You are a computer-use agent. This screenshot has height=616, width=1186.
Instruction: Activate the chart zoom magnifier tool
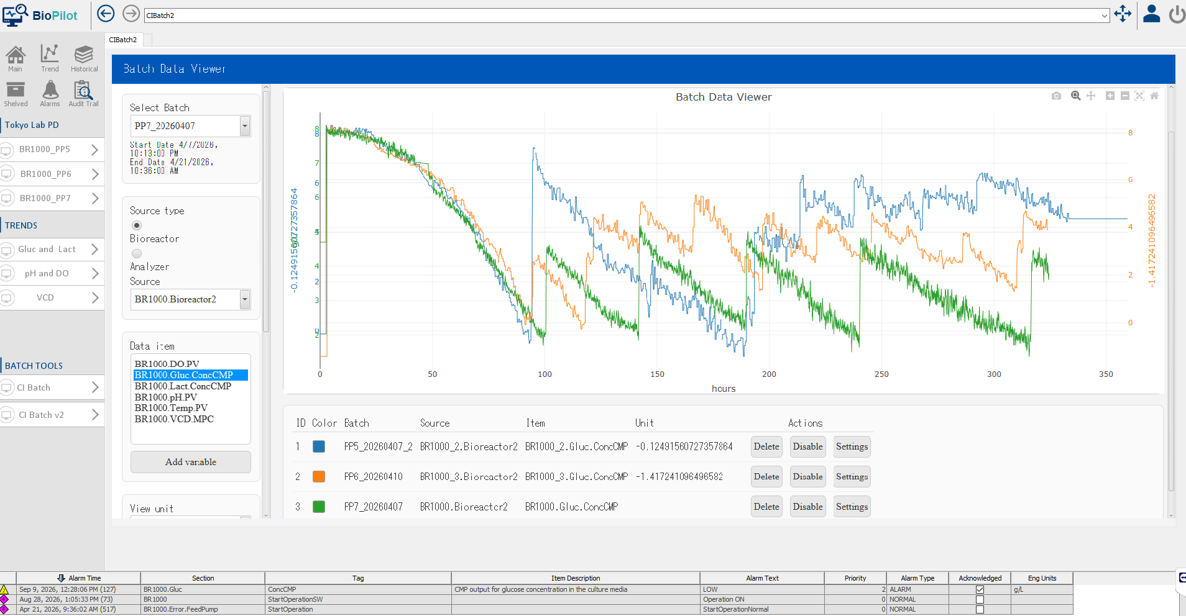point(1075,96)
